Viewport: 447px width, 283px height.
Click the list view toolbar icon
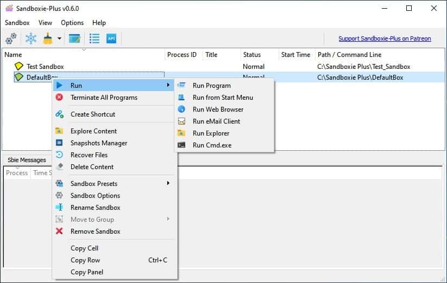[95, 38]
